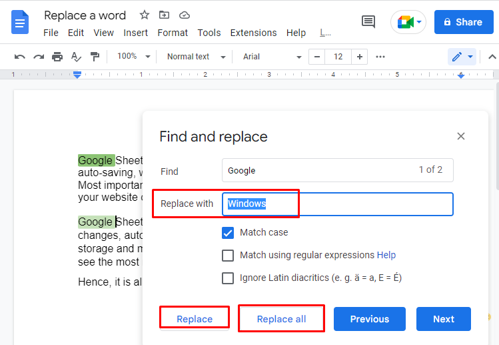The width and height of the screenshot is (499, 345).
Task: Collapse the menus with up chevron
Action: click(492, 57)
